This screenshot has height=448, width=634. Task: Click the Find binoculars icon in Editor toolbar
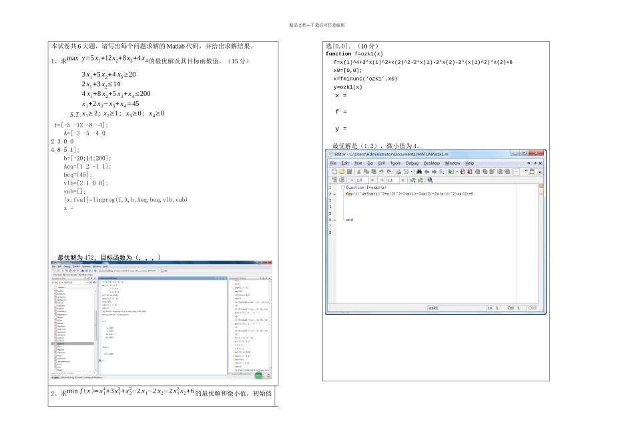(418, 171)
